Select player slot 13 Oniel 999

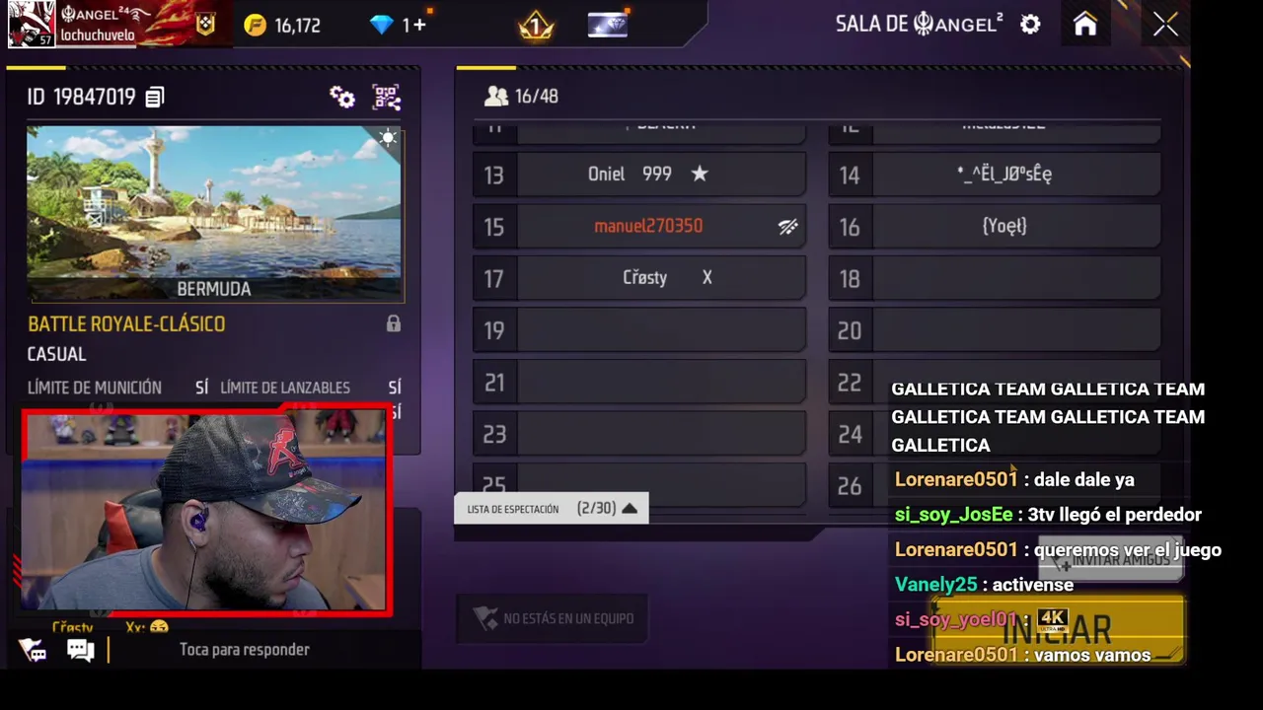pos(639,175)
